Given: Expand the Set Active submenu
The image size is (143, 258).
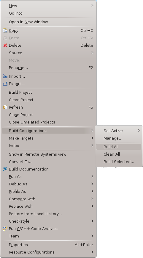Looking at the screenshot, I should point(119,131).
